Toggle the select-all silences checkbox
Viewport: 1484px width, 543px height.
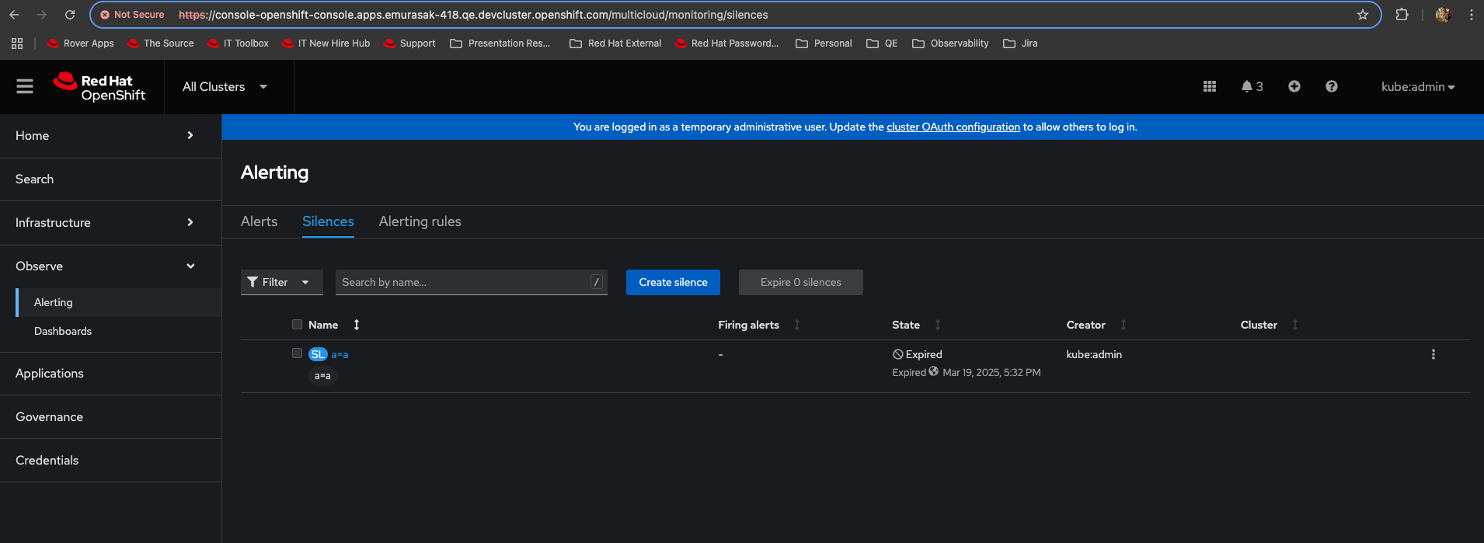pyautogui.click(x=297, y=324)
